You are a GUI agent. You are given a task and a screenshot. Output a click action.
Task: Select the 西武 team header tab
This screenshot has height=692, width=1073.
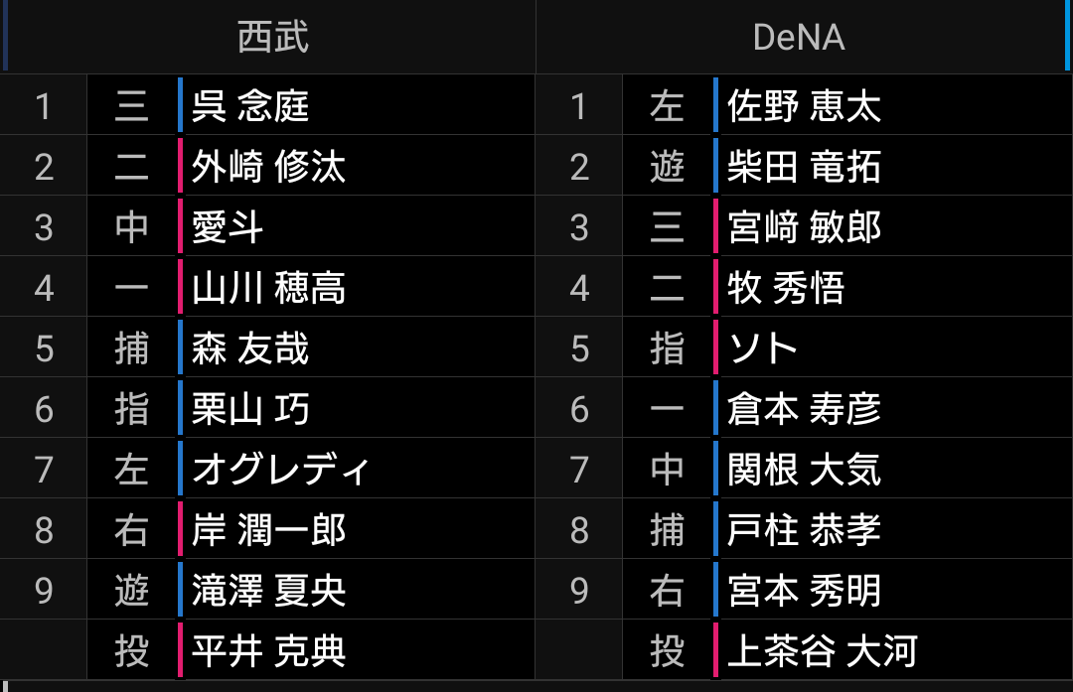(272, 38)
